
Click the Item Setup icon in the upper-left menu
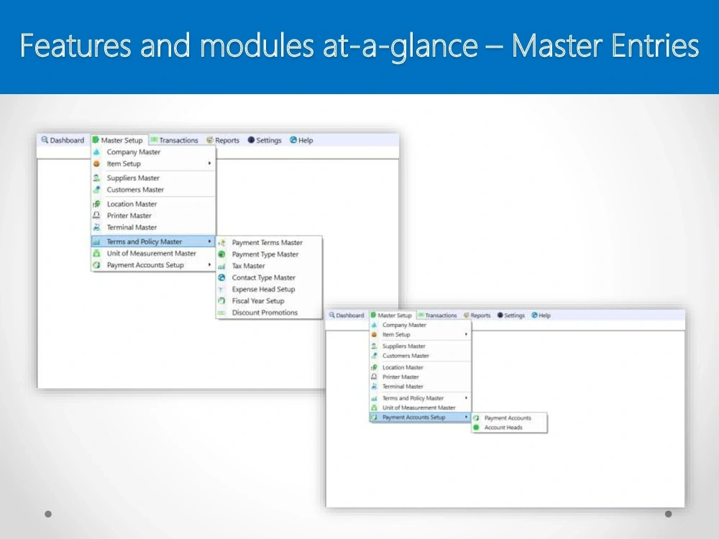96,164
